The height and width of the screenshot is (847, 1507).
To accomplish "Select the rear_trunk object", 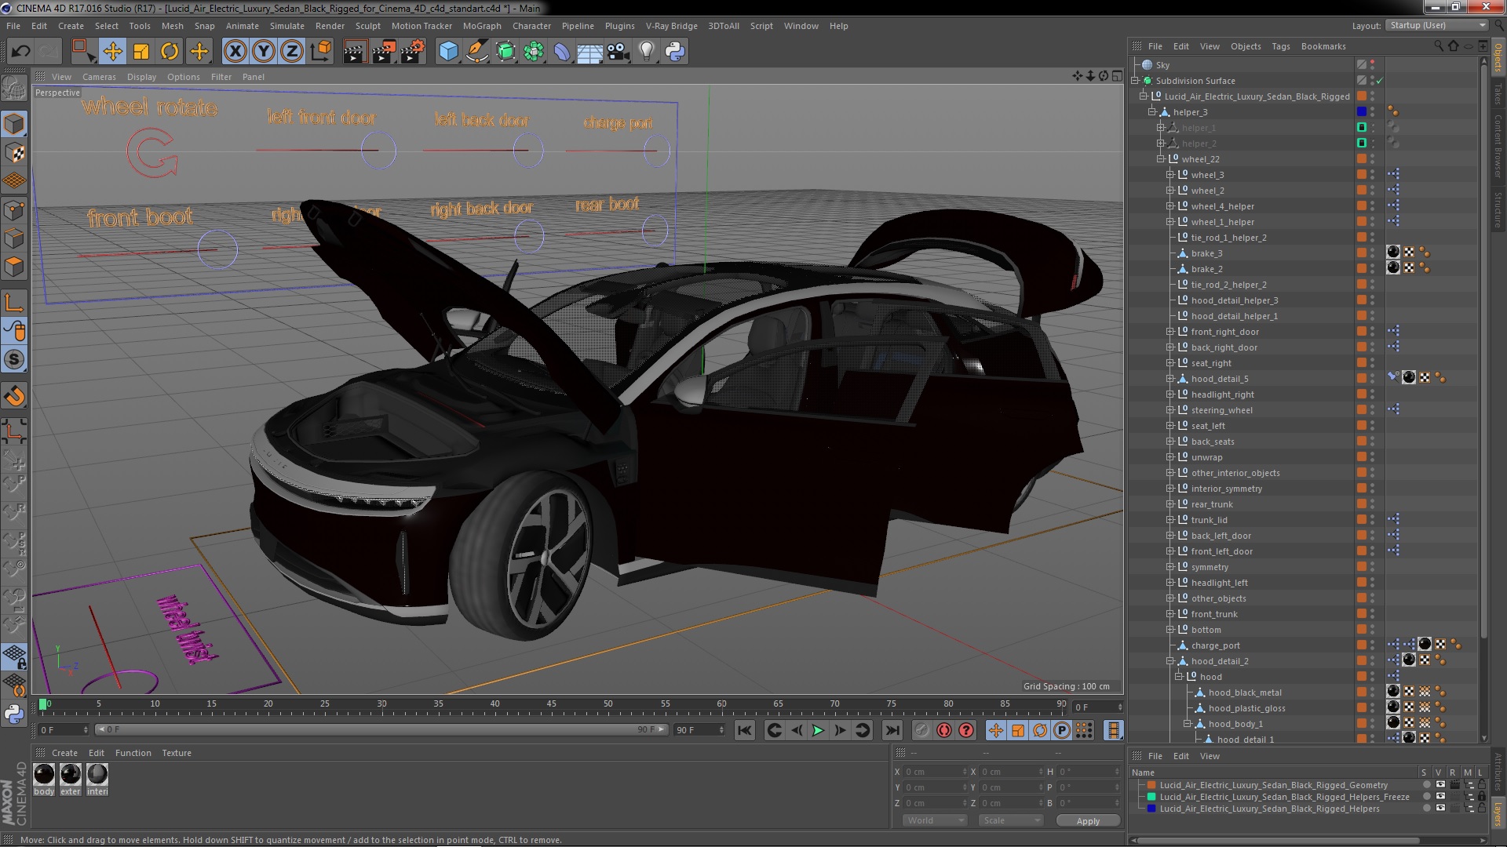I will pyautogui.click(x=1211, y=504).
